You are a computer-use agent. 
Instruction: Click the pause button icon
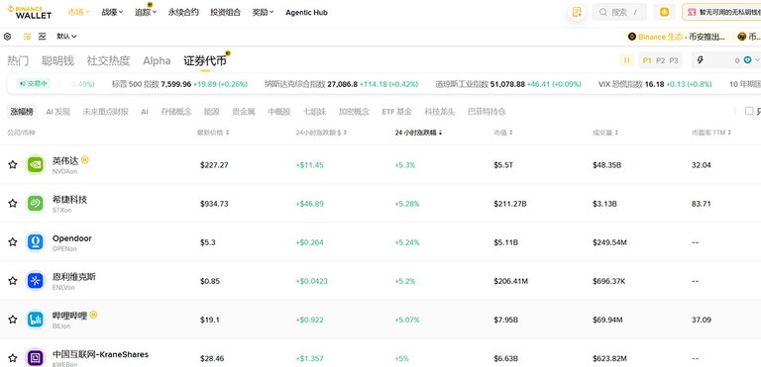626,60
